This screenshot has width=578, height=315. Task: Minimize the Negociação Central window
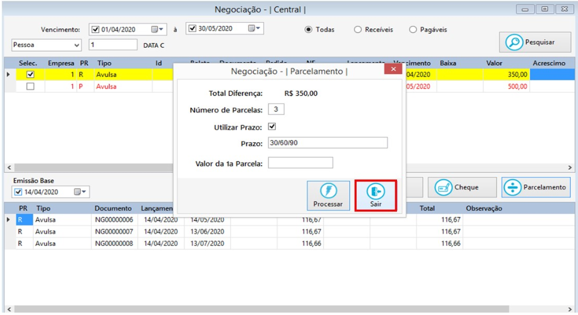point(525,9)
